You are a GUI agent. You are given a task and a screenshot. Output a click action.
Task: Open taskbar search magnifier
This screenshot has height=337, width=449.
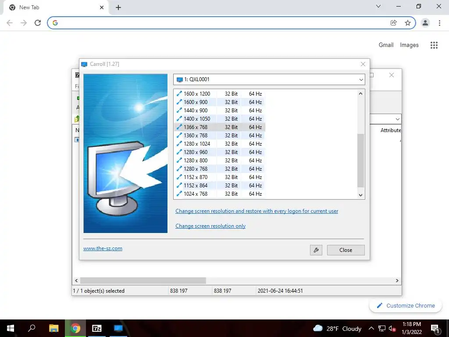32,328
